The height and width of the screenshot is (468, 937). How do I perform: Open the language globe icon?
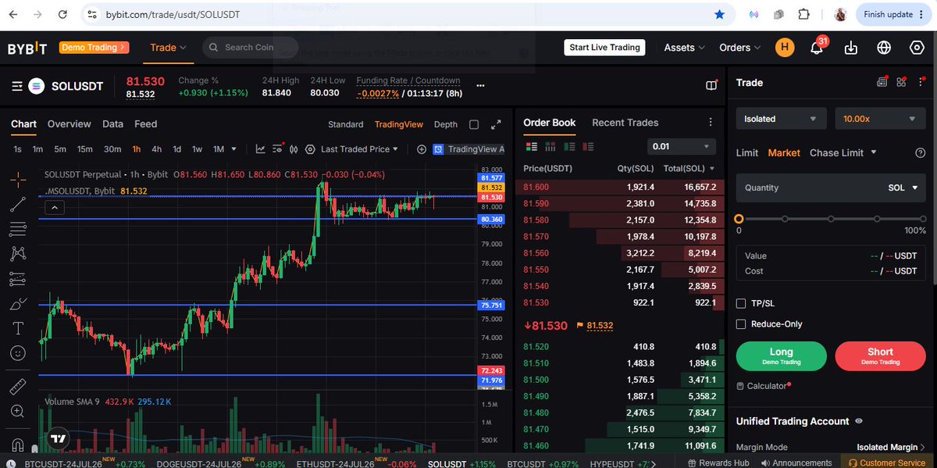click(x=884, y=48)
